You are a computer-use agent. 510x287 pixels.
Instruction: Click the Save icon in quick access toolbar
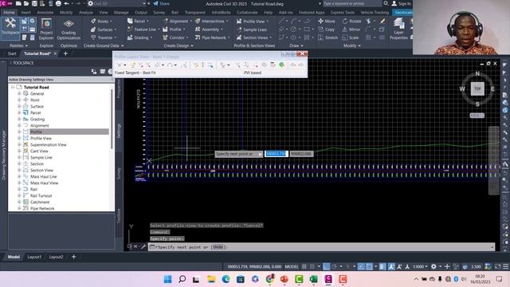click(x=34, y=3)
